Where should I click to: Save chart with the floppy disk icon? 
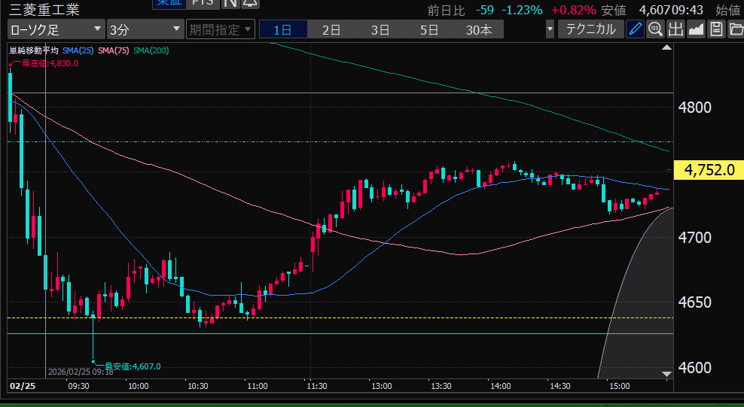tap(716, 29)
